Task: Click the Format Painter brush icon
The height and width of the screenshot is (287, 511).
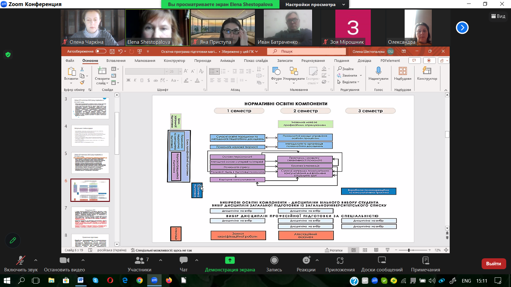Action: click(82, 82)
